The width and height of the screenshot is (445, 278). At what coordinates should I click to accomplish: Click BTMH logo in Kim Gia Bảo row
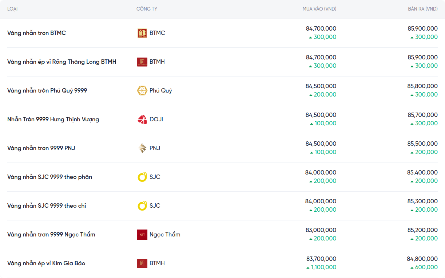[142, 263]
